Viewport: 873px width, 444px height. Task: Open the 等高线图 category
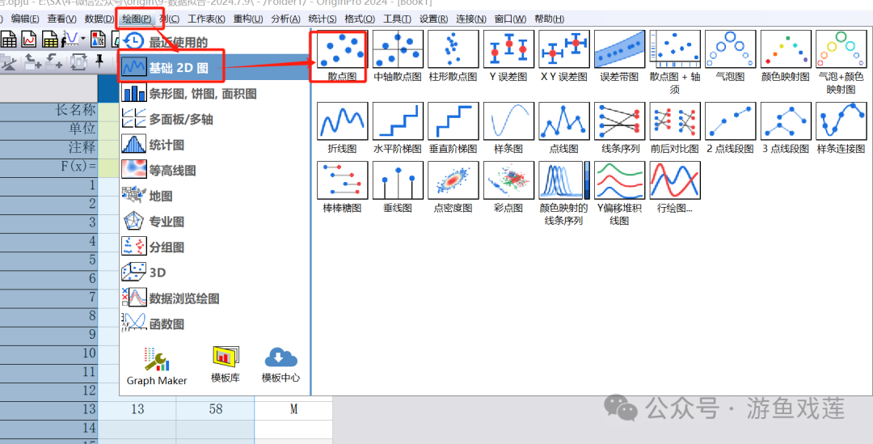(214, 171)
